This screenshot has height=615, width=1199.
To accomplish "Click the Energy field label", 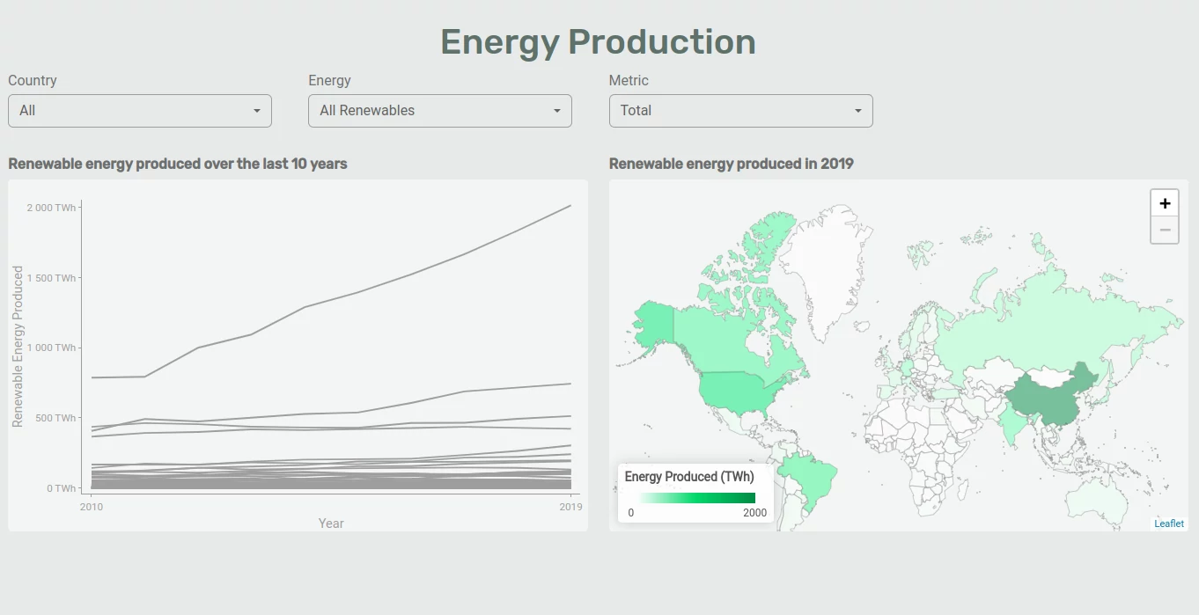I will 329,80.
